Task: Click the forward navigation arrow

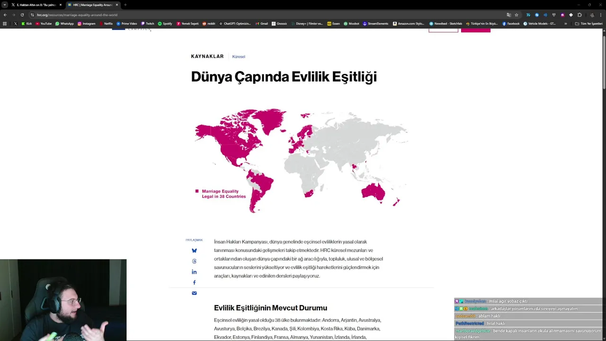Action: point(13,15)
